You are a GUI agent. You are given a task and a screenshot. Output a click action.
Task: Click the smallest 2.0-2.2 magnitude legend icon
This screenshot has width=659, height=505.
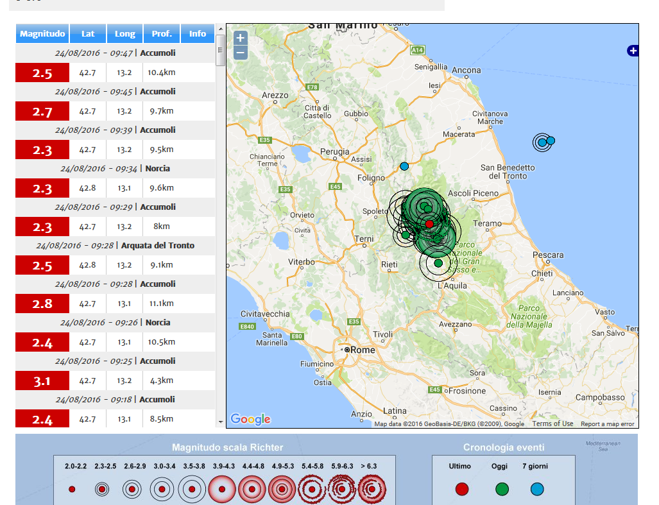(71, 489)
